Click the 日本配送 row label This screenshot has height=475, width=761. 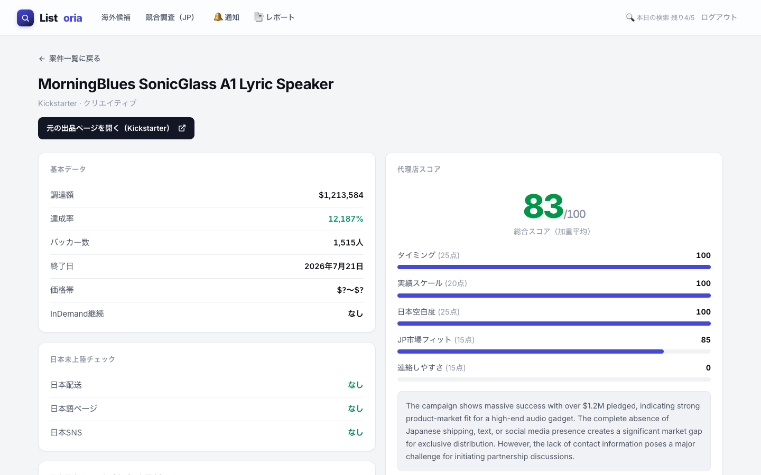[x=66, y=385]
